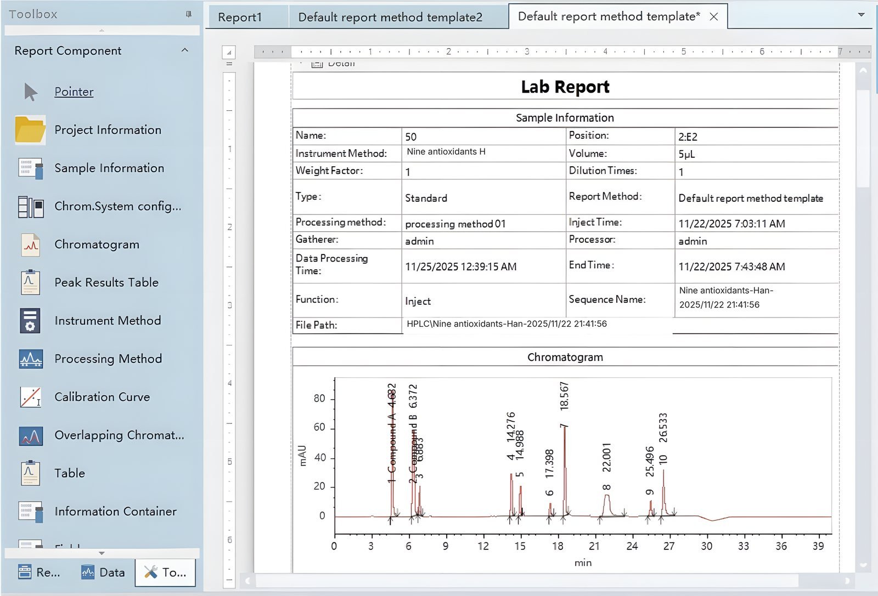Screen dimensions: 878x596
Task: Click the Pointer link label
Action: pos(74,92)
